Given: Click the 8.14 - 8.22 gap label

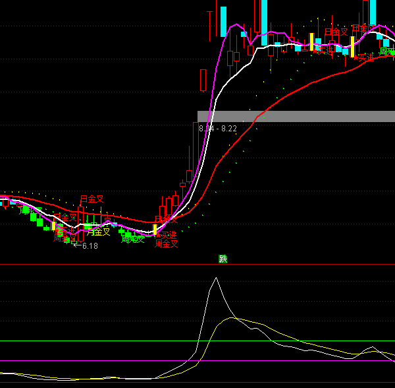Looking at the screenshot, I should coord(218,128).
